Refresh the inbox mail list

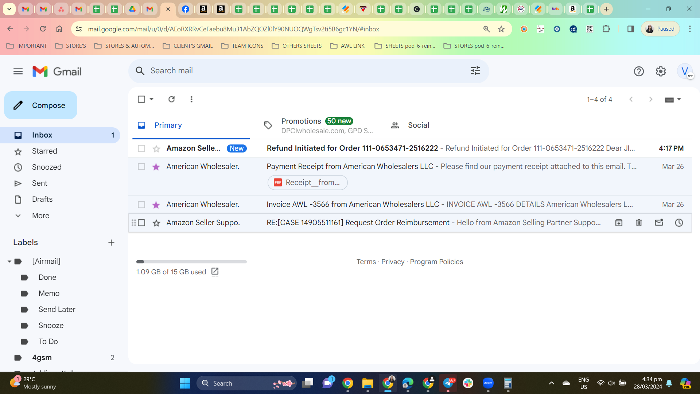[x=171, y=99]
